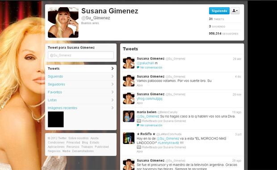Image resolution: width=277 pixels, height=170 pixels.
Task: Open the Aplicaciones footer link
Action: click(56, 147)
